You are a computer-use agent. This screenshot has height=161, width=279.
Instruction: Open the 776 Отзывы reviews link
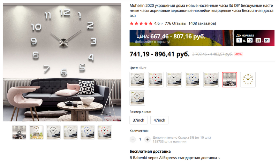175,23
